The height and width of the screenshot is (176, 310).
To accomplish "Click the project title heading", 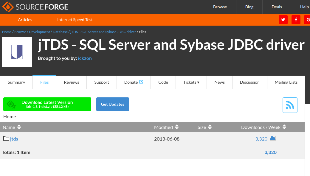I will point(171,45).
